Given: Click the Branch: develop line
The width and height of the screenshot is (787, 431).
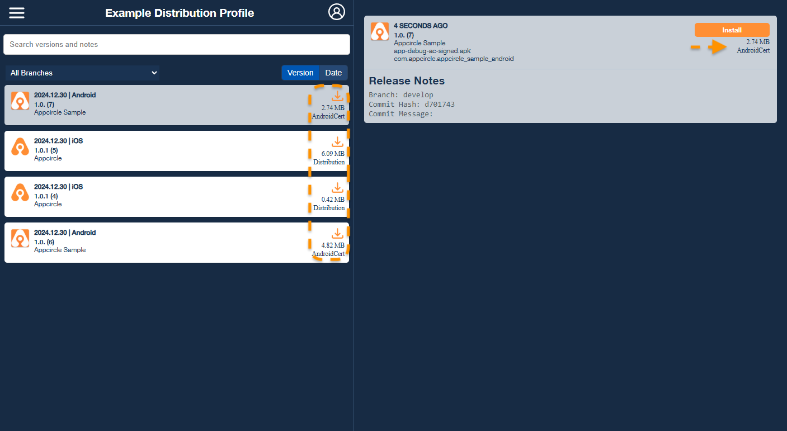Looking at the screenshot, I should (x=401, y=95).
